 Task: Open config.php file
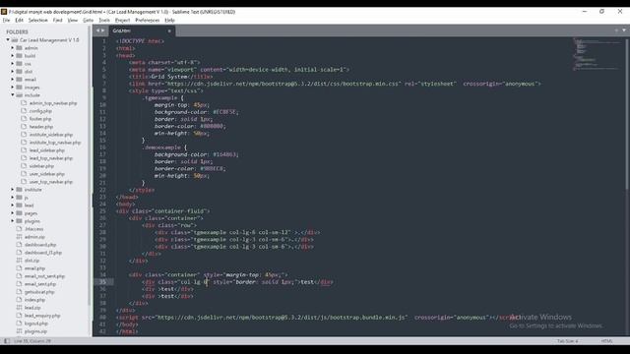pyautogui.click(x=40, y=111)
